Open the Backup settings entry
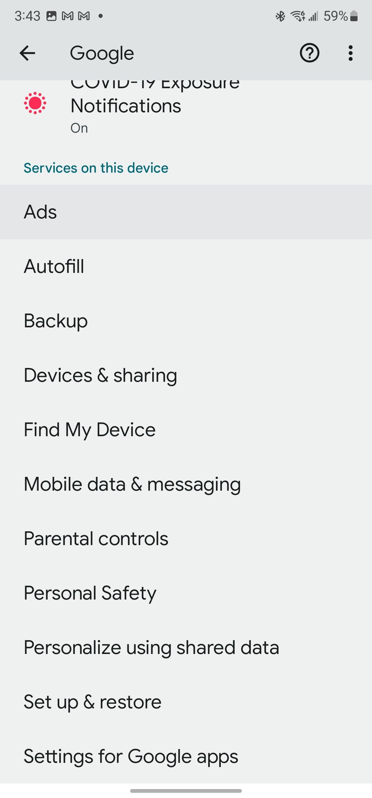The image size is (372, 798). tap(186, 320)
